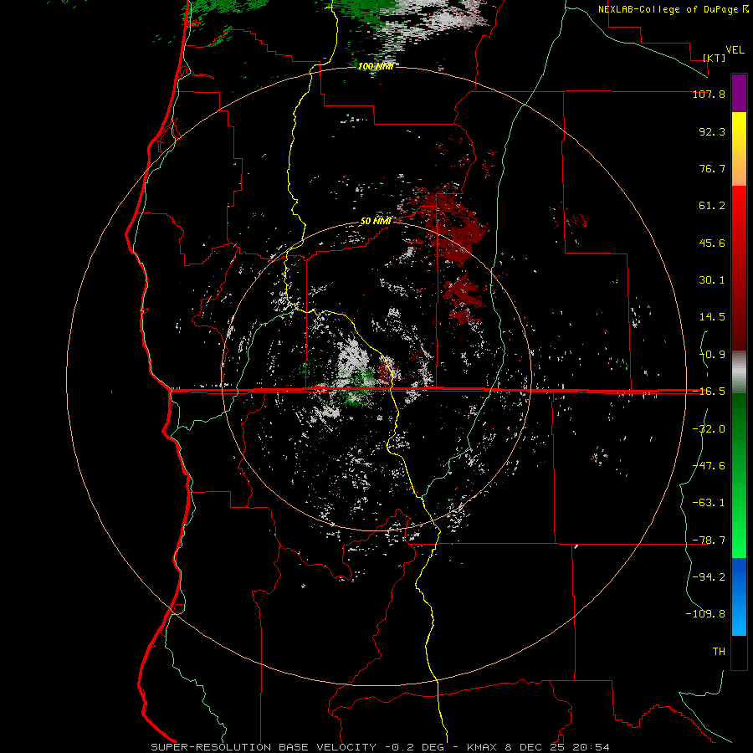
Task: Select the -94.2 velocity scale value
Action: coord(709,576)
